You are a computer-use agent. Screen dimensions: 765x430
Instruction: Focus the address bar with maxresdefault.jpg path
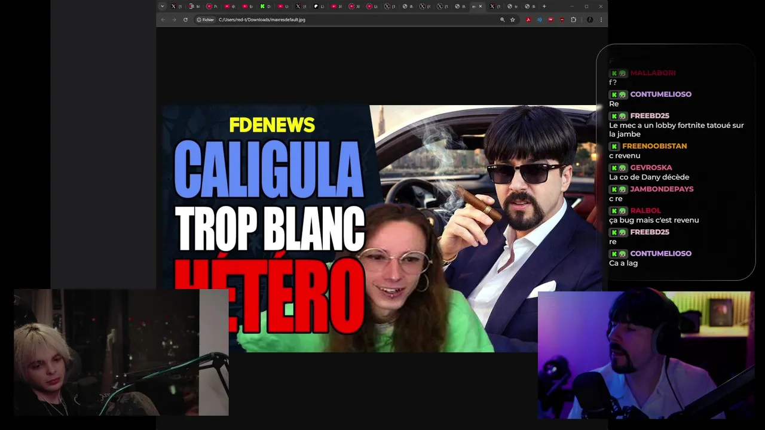tap(356, 20)
